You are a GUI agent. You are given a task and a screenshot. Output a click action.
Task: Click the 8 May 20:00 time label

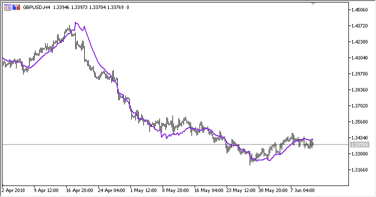(x=175, y=190)
